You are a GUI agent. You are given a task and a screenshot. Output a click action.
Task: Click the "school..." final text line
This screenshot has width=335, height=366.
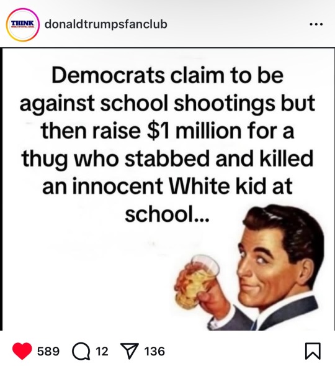(x=167, y=214)
